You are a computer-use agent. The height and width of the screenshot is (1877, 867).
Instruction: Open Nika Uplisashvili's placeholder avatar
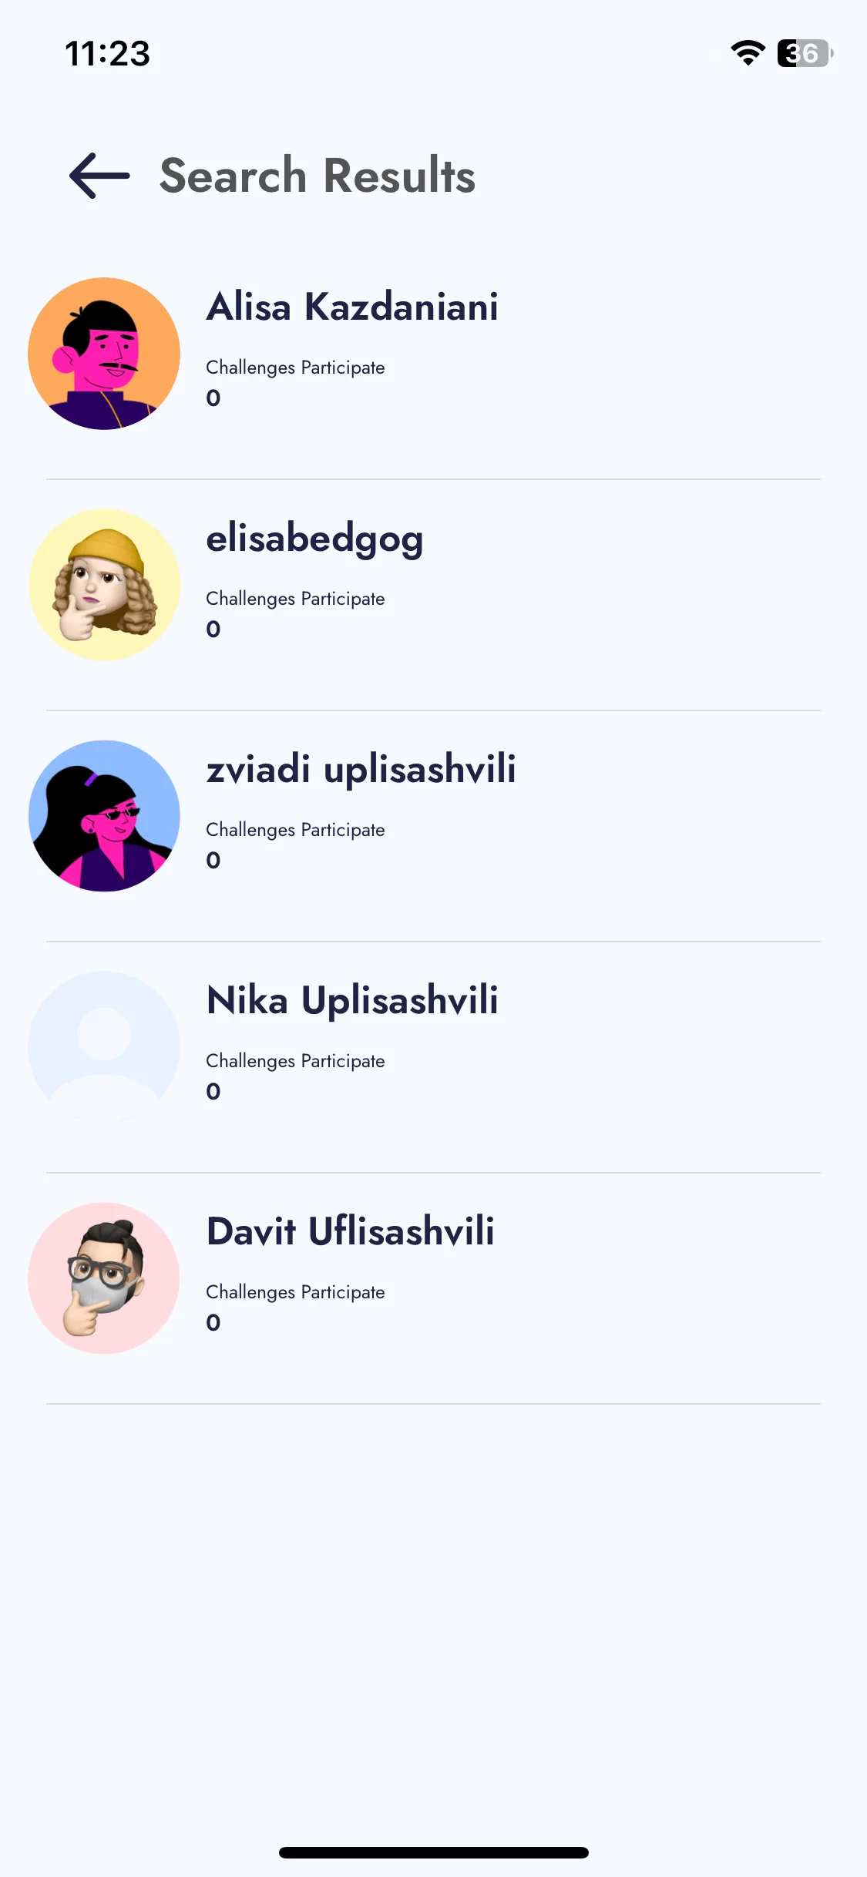104,1047
